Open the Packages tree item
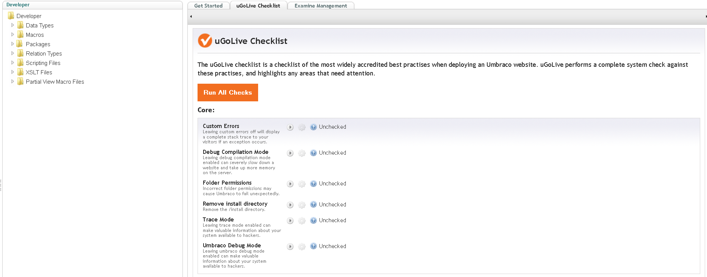The height and width of the screenshot is (277, 707). click(x=38, y=44)
